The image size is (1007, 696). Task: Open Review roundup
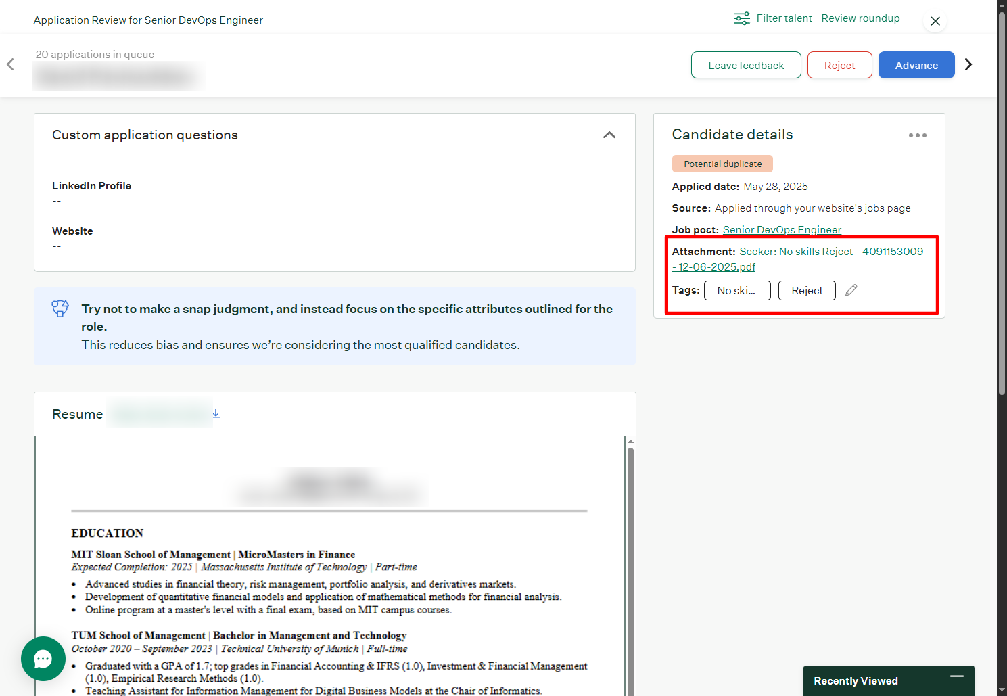(860, 18)
